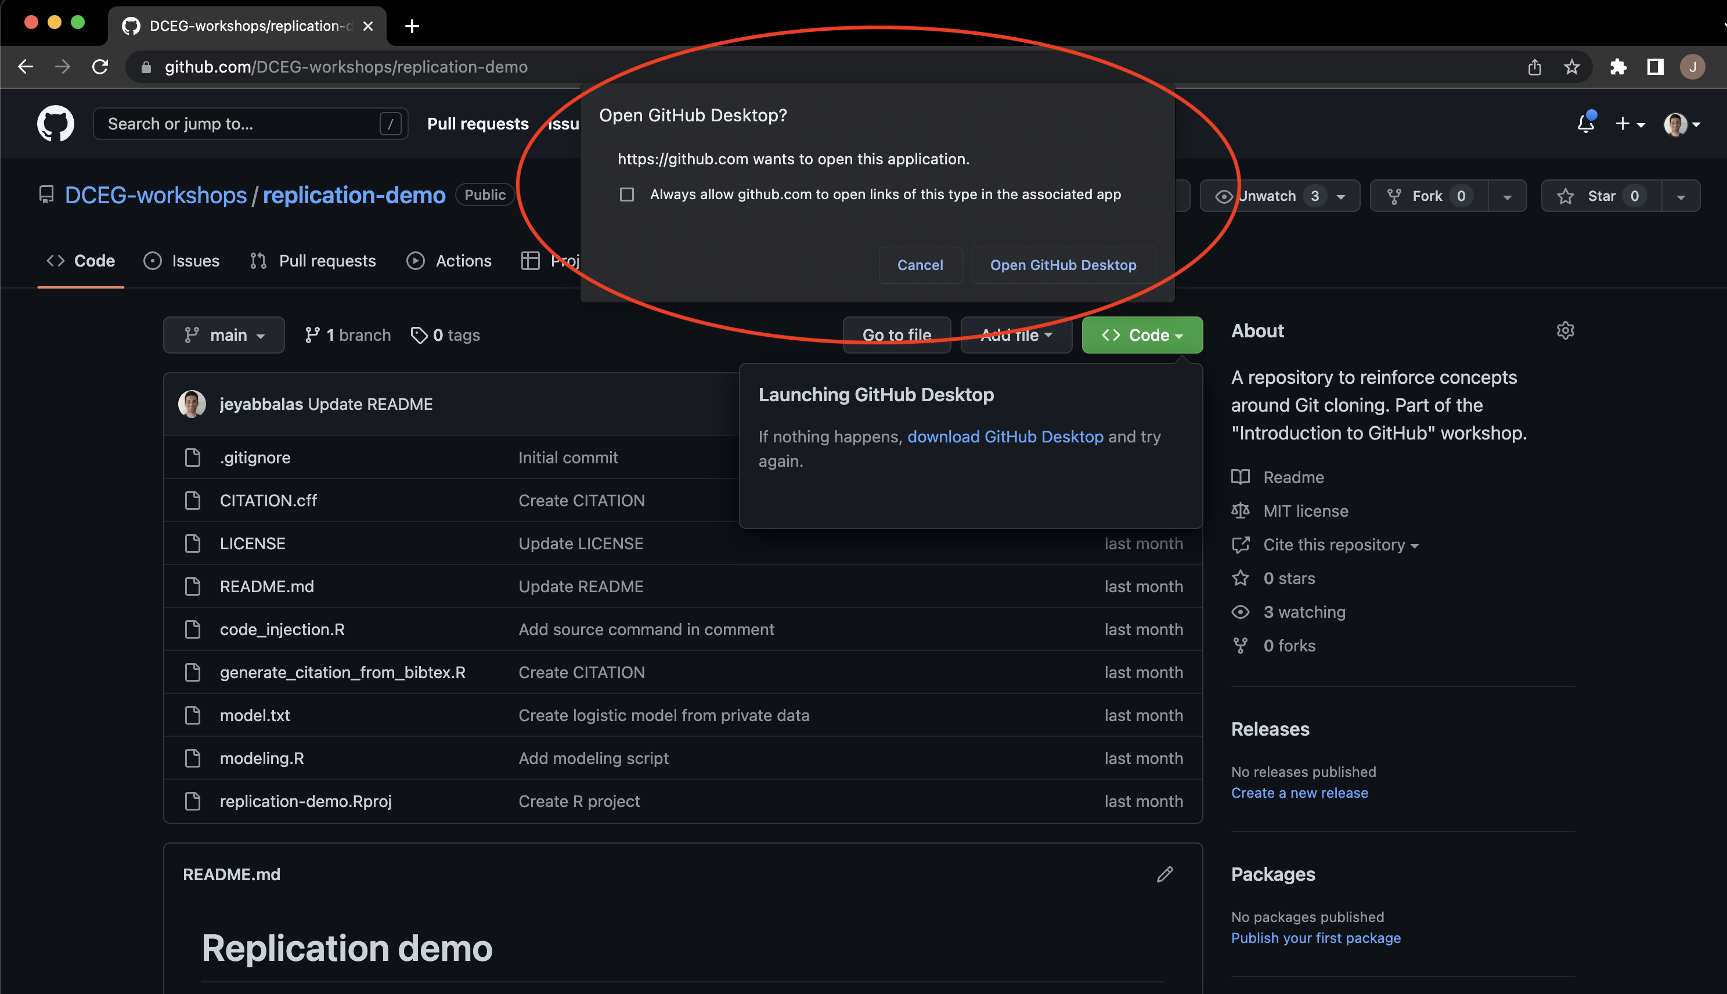Open the DCEG-workshops organization link
The width and height of the screenshot is (1727, 994).
pos(156,195)
